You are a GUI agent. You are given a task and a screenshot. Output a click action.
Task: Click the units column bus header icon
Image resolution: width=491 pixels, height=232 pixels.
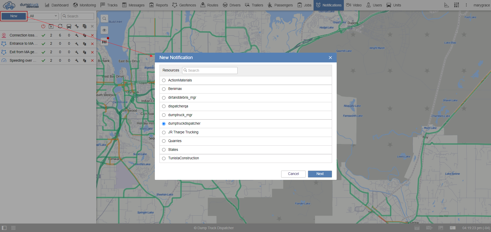[69, 26]
